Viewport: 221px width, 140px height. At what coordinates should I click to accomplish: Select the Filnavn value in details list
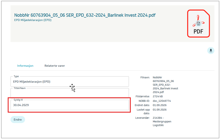pyautogui.click(x=165, y=85)
